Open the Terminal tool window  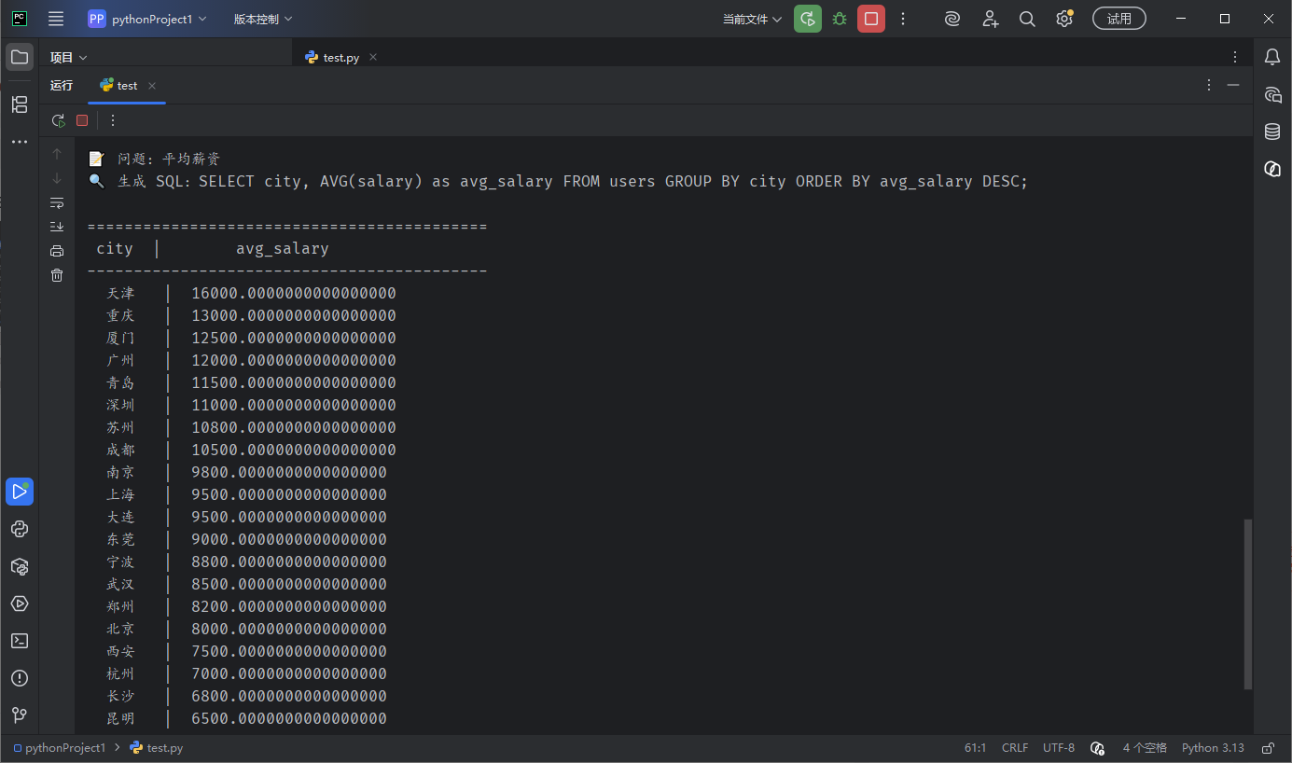coord(20,641)
